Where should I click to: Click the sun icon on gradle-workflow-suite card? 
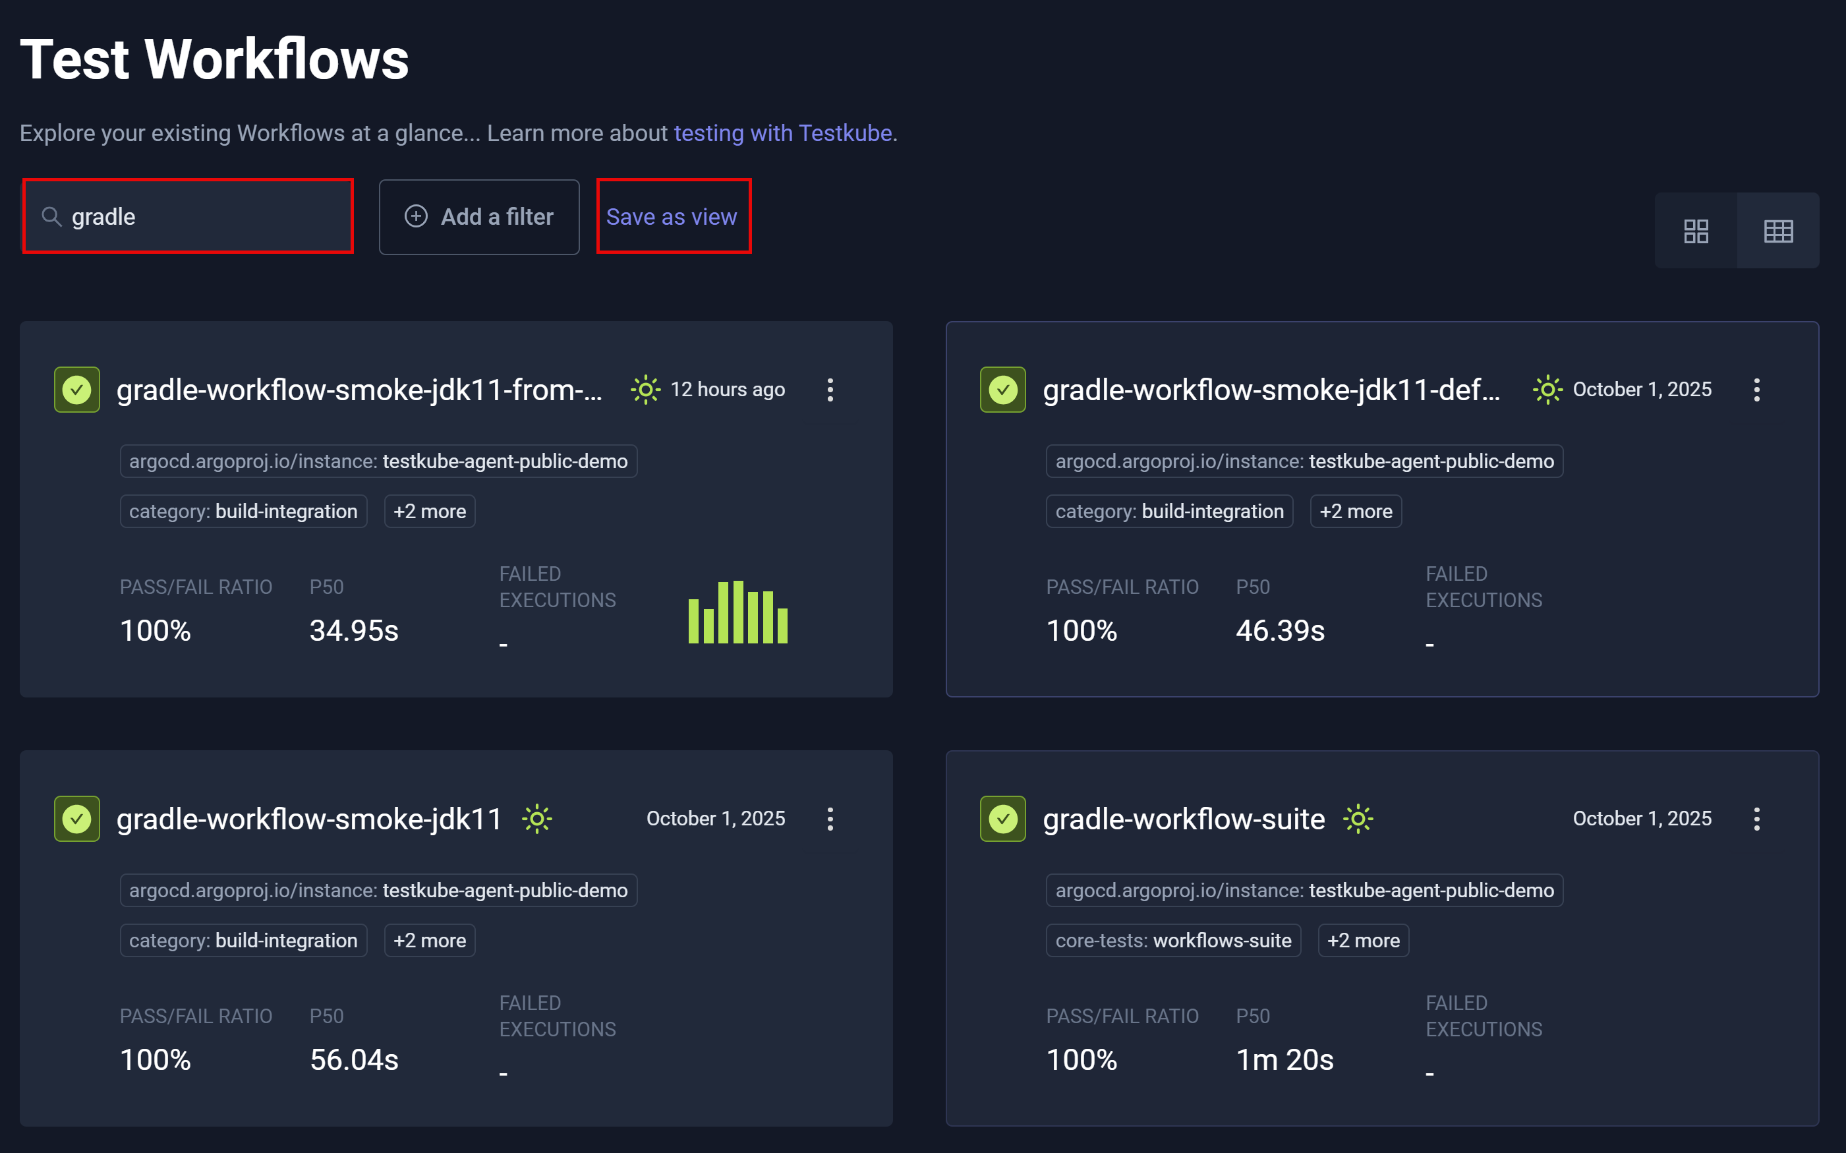click(x=1358, y=817)
